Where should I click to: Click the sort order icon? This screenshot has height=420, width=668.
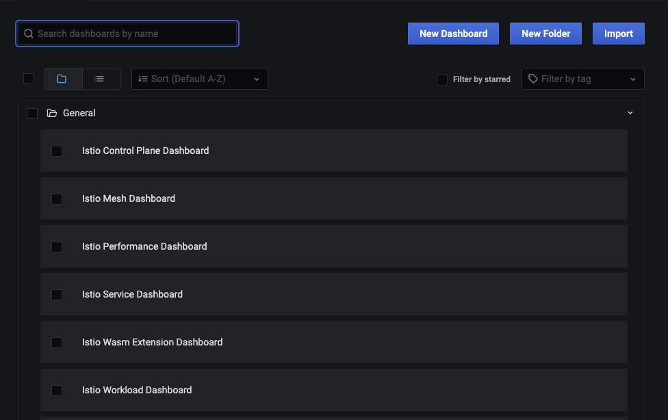pyautogui.click(x=143, y=79)
